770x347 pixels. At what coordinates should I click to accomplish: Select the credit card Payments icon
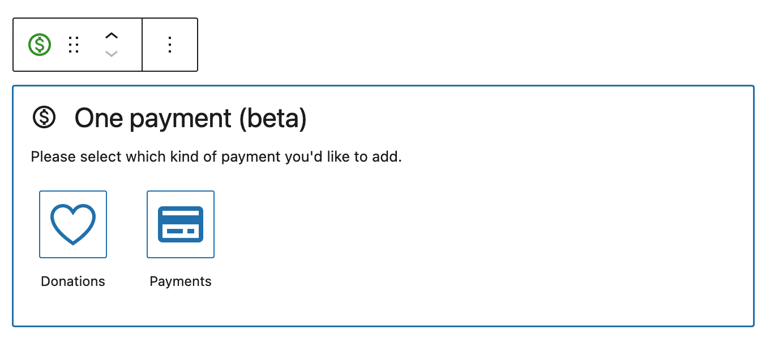point(180,224)
